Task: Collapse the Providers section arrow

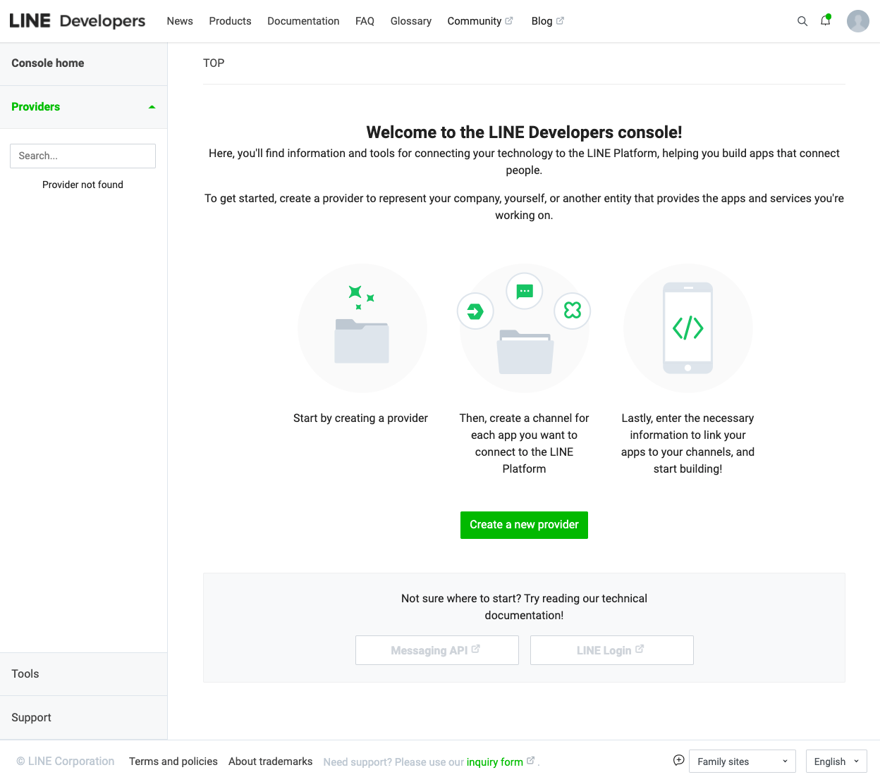Action: point(152,107)
